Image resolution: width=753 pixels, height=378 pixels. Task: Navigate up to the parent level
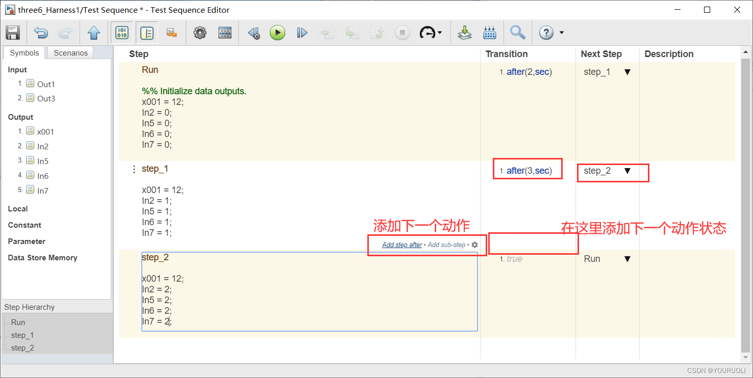coord(94,32)
